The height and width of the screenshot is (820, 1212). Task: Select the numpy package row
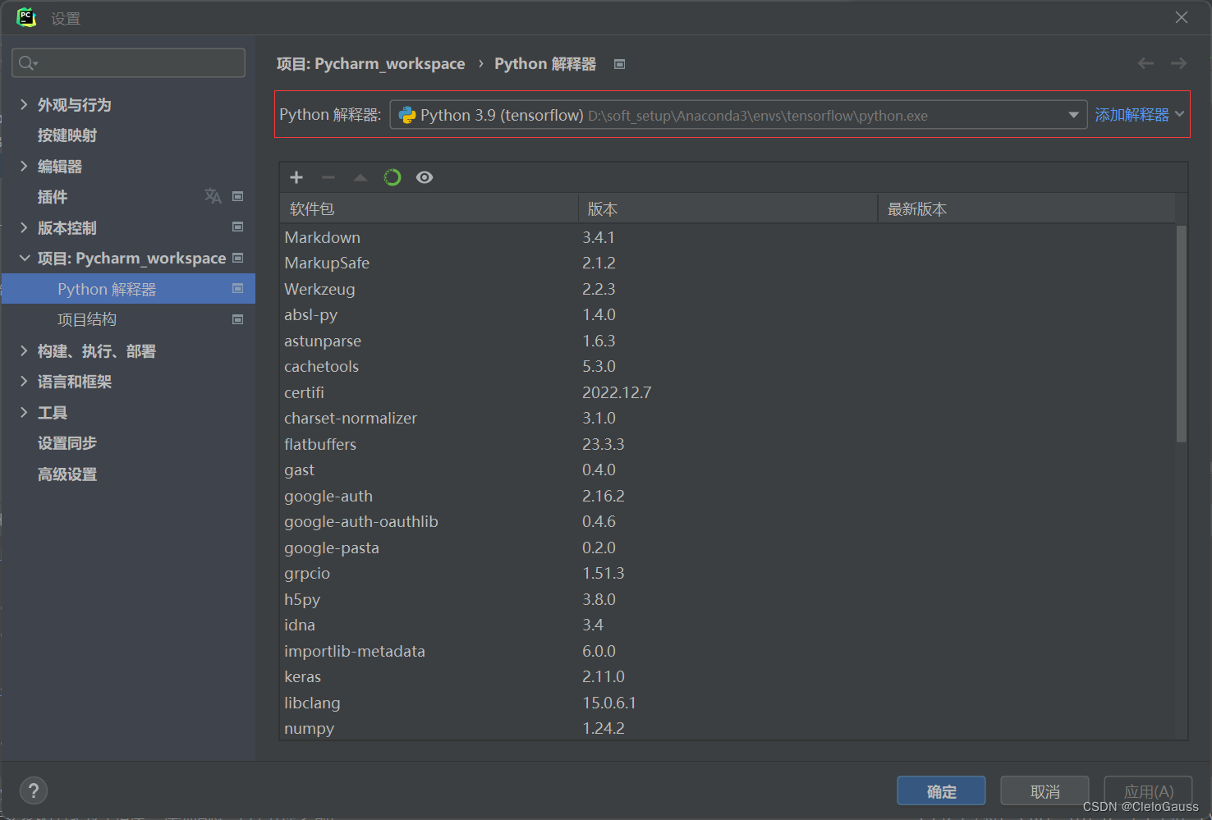point(728,728)
